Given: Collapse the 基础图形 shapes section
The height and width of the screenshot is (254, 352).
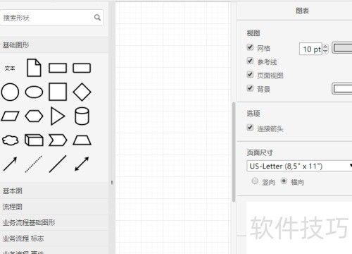Looking at the screenshot, I should pos(54,44).
